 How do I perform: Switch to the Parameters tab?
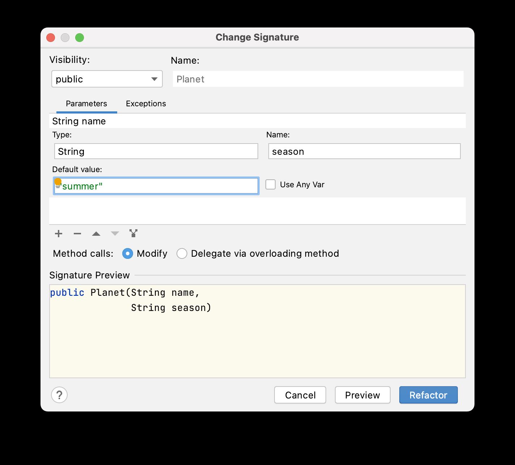[86, 104]
